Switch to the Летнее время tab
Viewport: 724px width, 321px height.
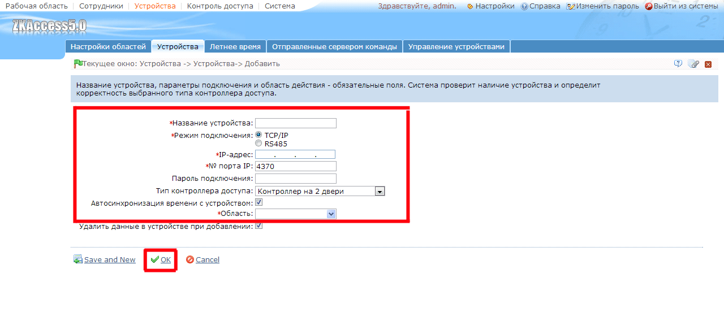coord(235,47)
